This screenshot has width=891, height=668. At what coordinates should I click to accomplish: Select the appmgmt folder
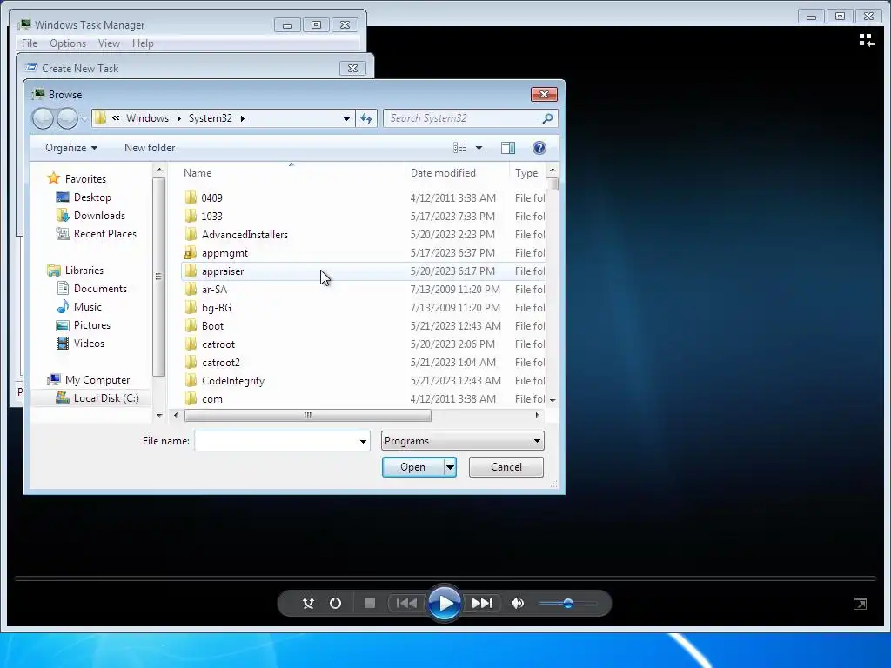(x=224, y=253)
